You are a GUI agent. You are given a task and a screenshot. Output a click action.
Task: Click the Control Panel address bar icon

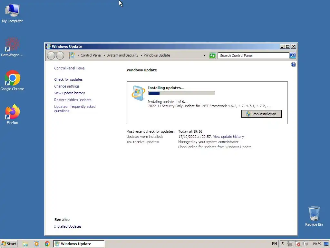(x=72, y=55)
